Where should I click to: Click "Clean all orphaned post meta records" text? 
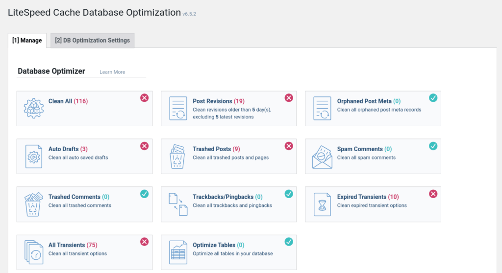point(379,110)
